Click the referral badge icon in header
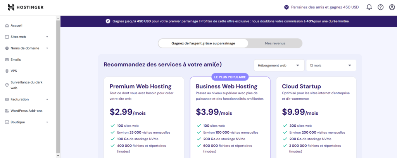This screenshot has width=397, height=158. point(287,7)
